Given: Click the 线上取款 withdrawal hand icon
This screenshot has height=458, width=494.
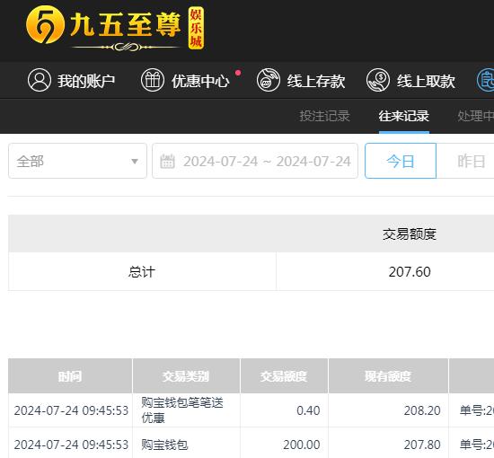Looking at the screenshot, I should pos(378,80).
